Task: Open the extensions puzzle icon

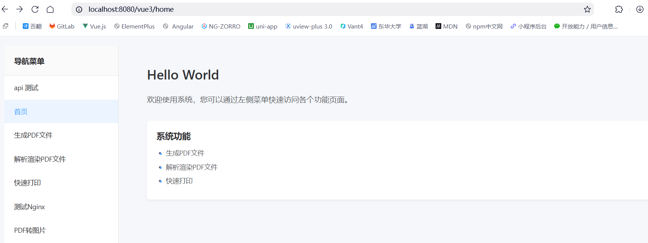Action: (619, 10)
